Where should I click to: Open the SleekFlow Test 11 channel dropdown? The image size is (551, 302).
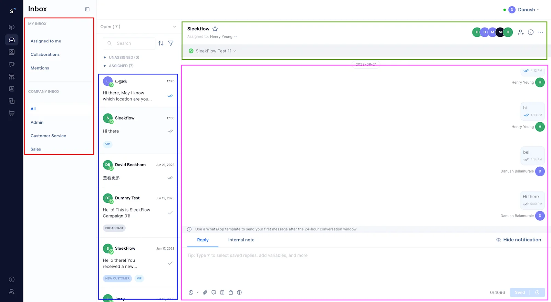[212, 51]
